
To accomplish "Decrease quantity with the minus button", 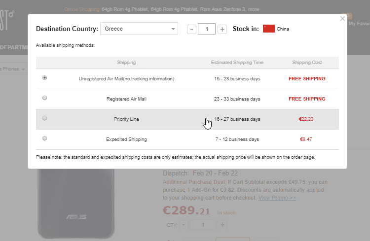I will pos(191,29).
